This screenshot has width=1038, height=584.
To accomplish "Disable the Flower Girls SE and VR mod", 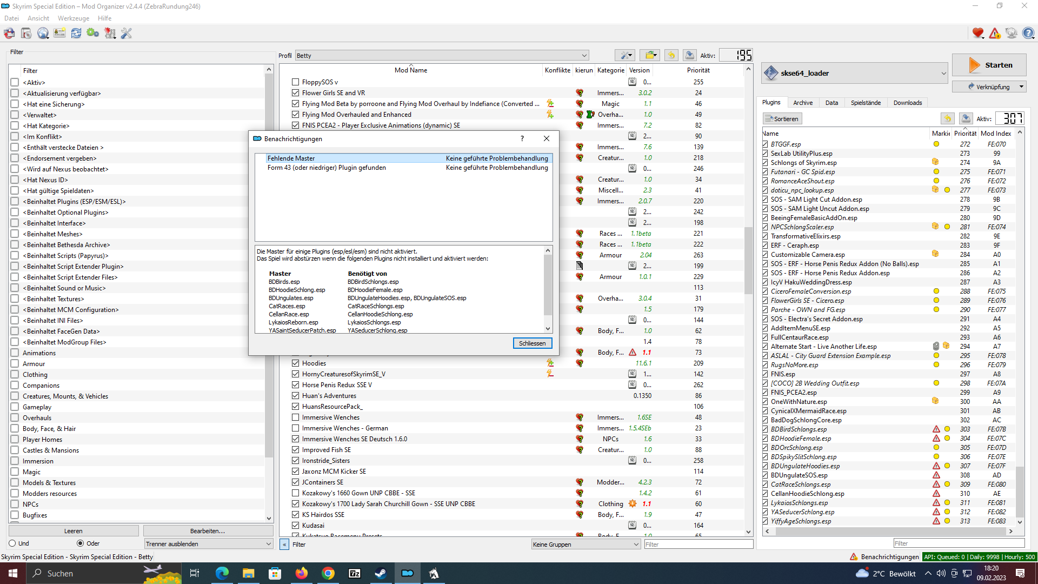I will click(x=295, y=93).
